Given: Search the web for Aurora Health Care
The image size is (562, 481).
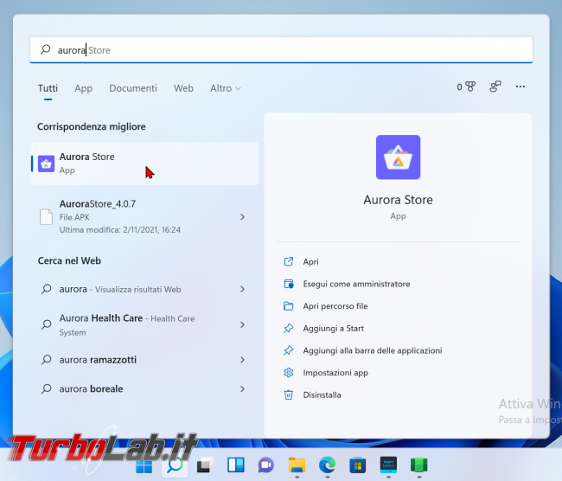Looking at the screenshot, I should coord(145,325).
